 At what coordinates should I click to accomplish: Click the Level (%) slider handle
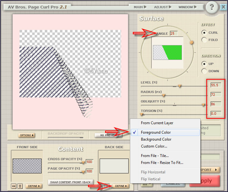(179, 86)
